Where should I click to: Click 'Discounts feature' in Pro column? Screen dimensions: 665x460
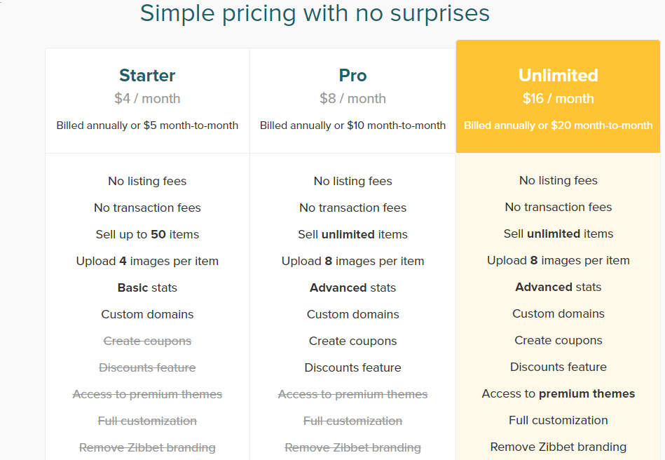click(x=353, y=367)
